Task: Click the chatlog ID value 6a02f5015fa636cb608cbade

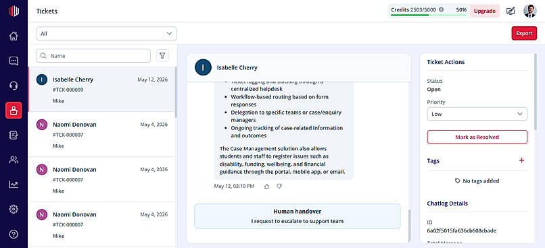Action: 461,230
